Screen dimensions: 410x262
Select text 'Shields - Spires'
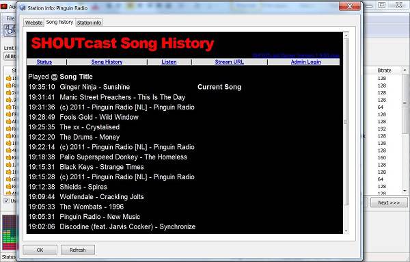(83, 187)
